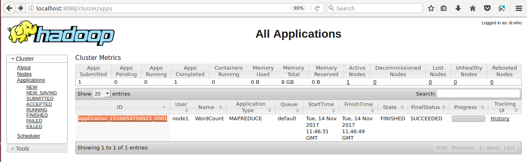This screenshot has height=162, width=527.
Task: Click the Hadoop elephant logo
Action: click(x=60, y=33)
